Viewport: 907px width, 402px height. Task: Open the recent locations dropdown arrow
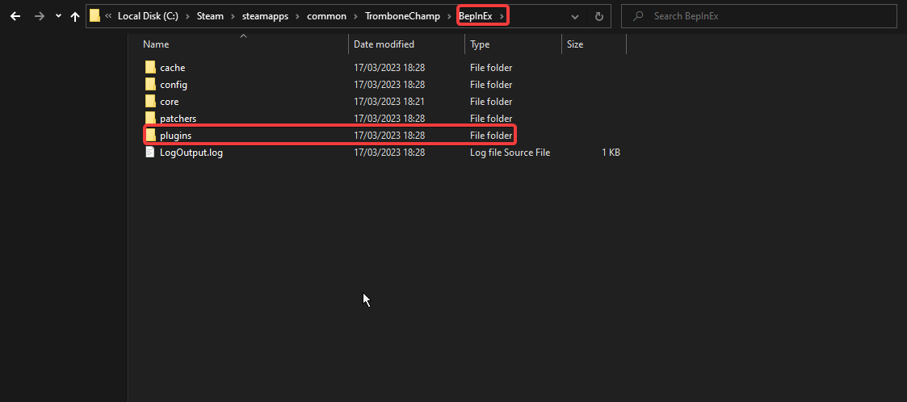[x=58, y=16]
